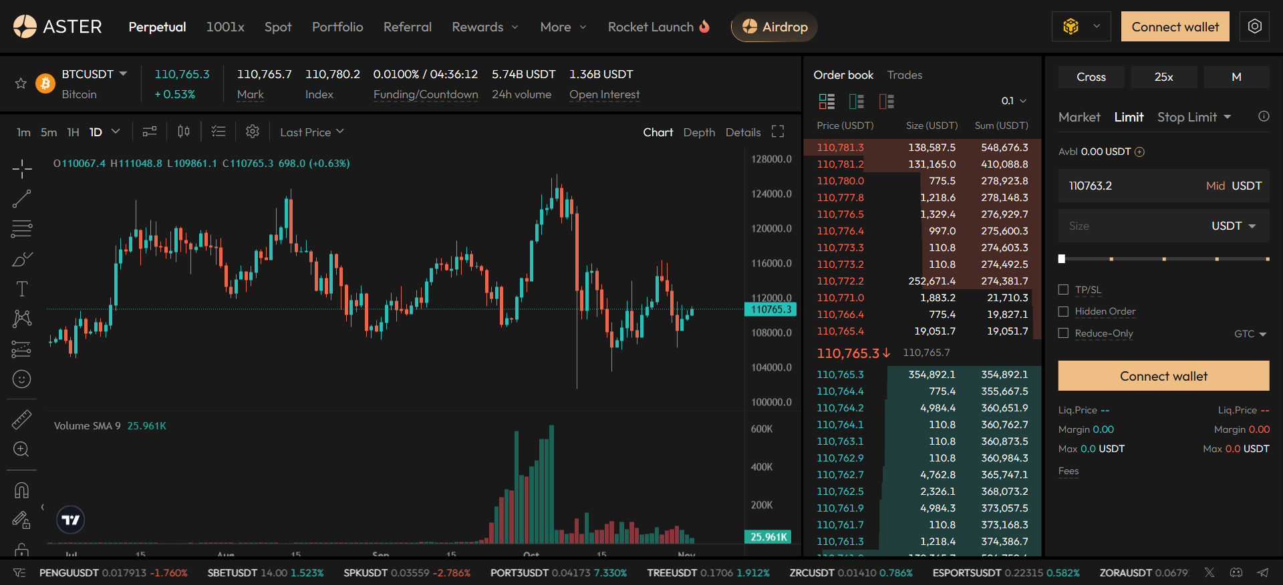Select the brush drawing tool
Screen dimensions: 1283x585
(22, 259)
